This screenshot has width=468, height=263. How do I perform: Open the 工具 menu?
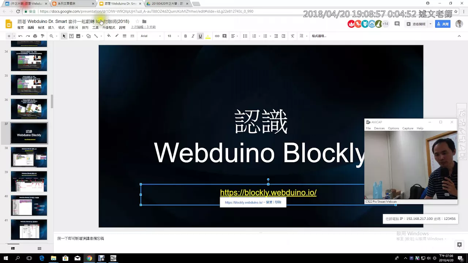coord(95,28)
